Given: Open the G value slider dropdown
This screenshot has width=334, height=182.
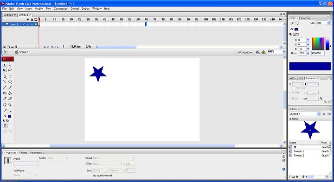Looking at the screenshot, I should tap(308, 44).
